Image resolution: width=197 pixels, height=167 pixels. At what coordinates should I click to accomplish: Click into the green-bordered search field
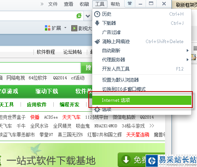[40, 67]
